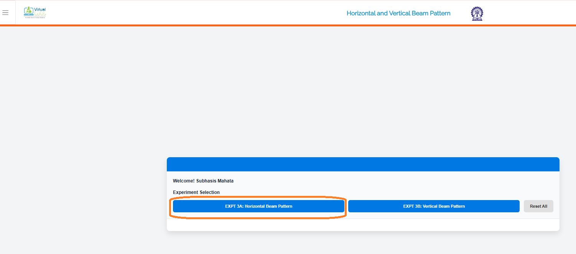
Task: Start EXPT 3A: Horizontal Beam Pattern
Action: [x=258, y=206]
